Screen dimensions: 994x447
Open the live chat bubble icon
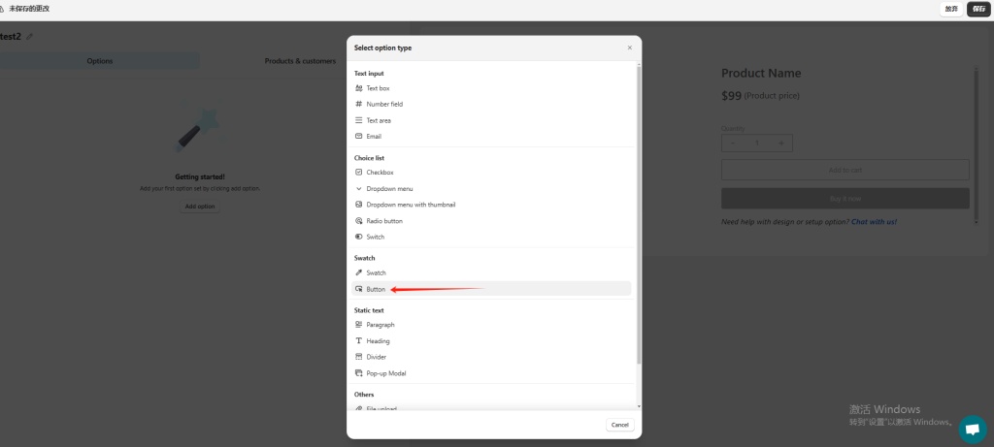972,429
